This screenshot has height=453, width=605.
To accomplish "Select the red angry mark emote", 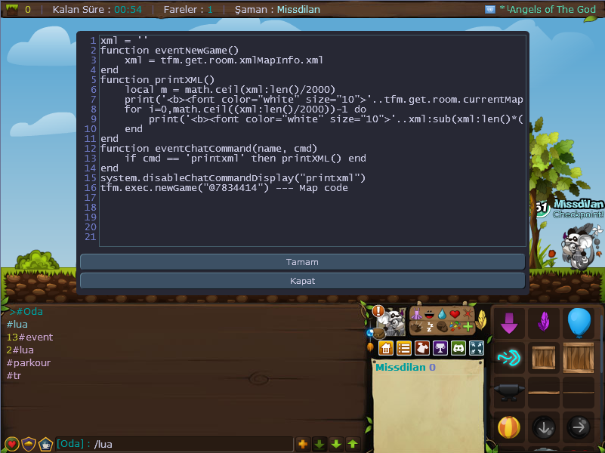I will tap(468, 314).
